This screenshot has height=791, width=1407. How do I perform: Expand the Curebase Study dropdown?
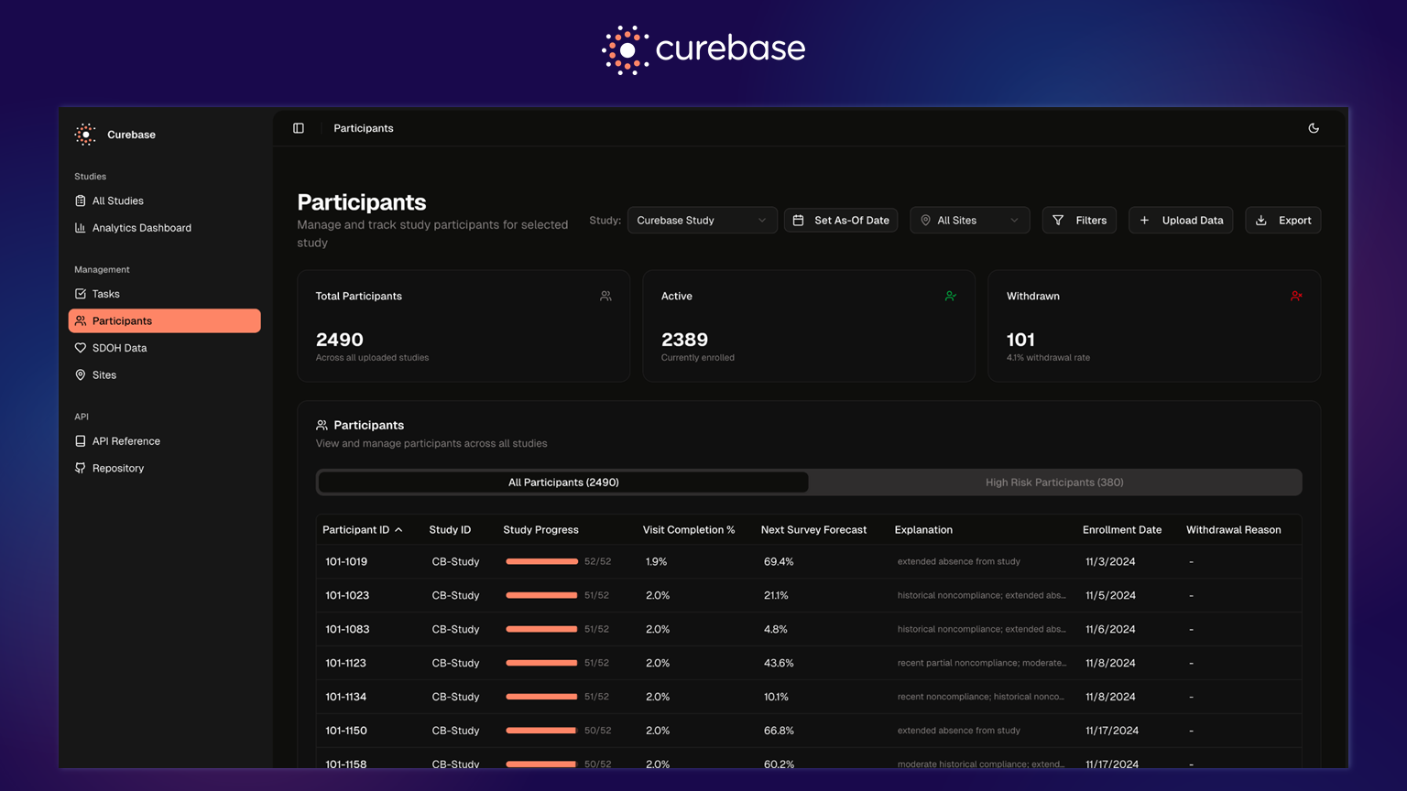[x=702, y=221]
